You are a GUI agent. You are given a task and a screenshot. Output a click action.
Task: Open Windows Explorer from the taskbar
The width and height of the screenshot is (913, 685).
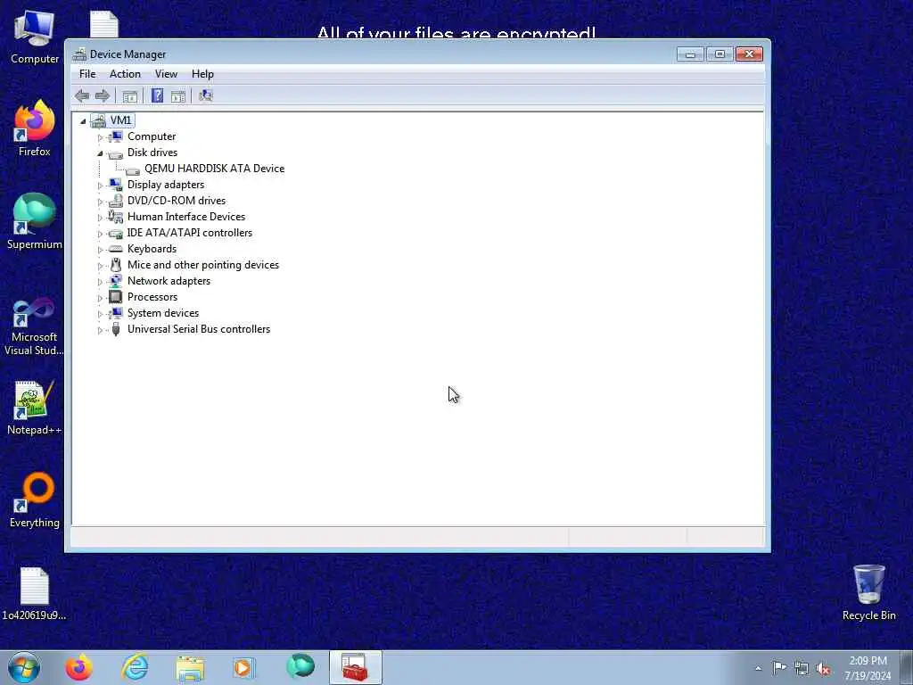point(190,667)
